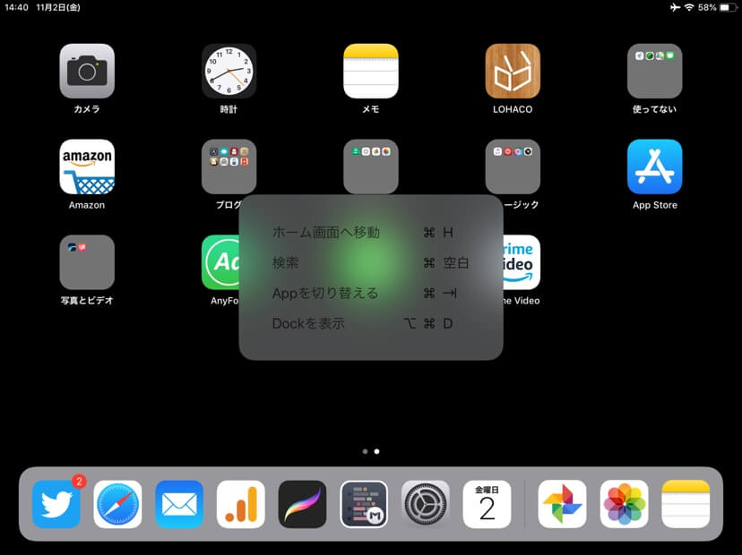742x555 pixels.
Task: Open the 使ってない folder
Action: point(655,71)
